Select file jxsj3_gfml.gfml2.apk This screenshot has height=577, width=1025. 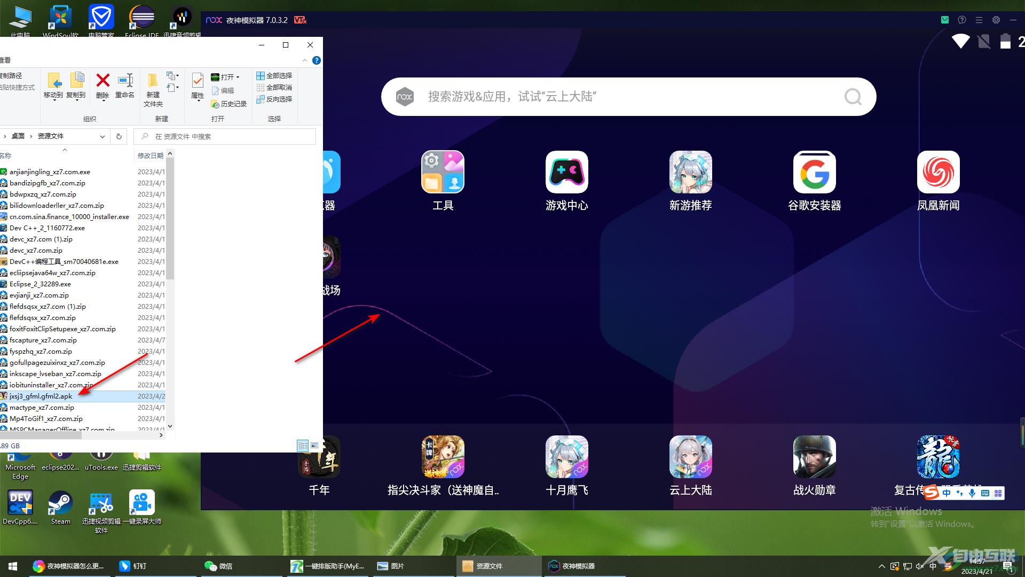[x=41, y=396]
